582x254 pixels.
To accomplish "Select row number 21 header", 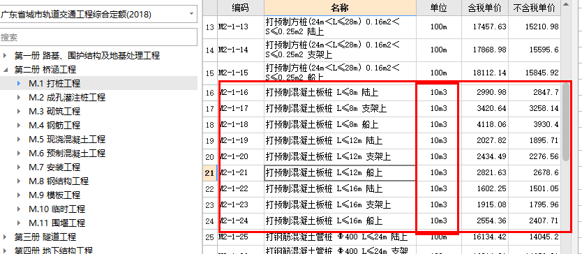I will (x=210, y=172).
